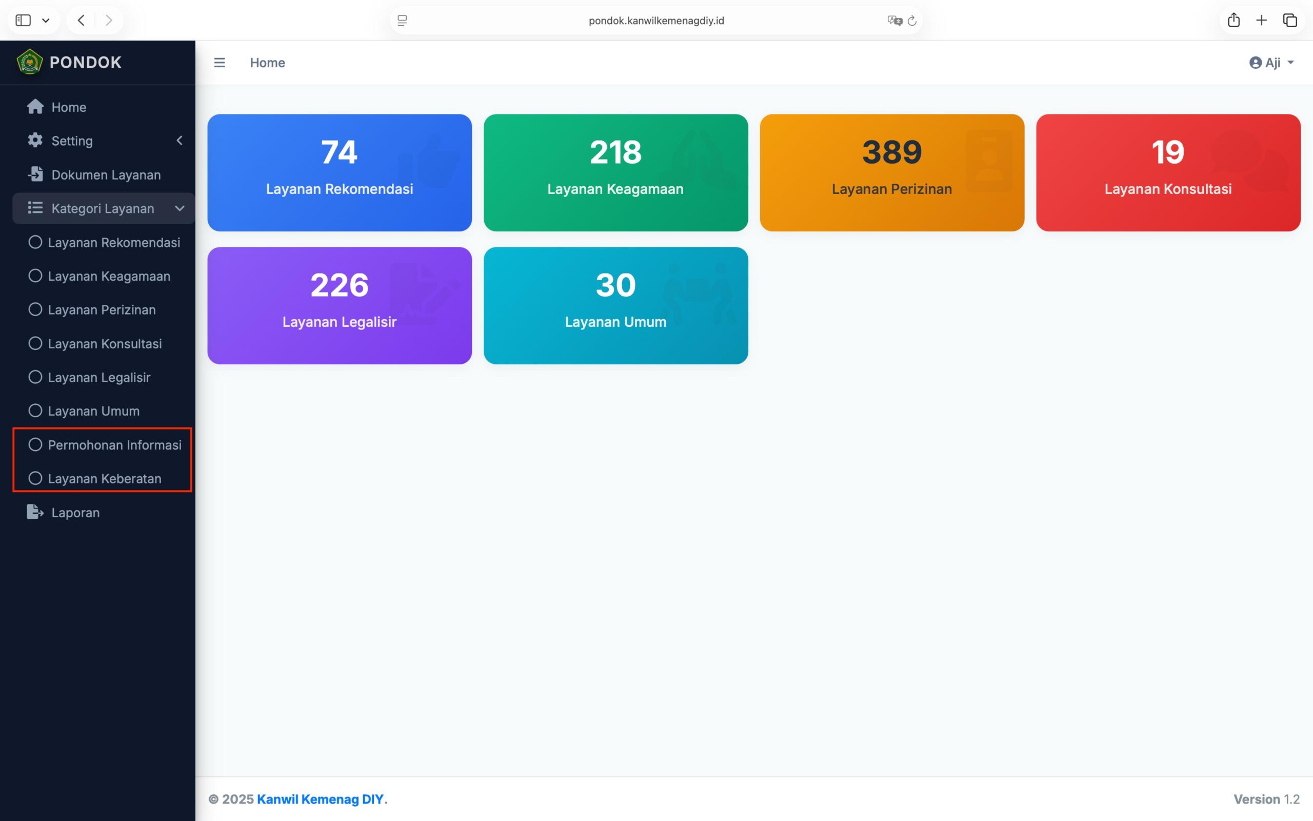
Task: Open the blue Layanan Rekomendasi card
Action: point(340,173)
